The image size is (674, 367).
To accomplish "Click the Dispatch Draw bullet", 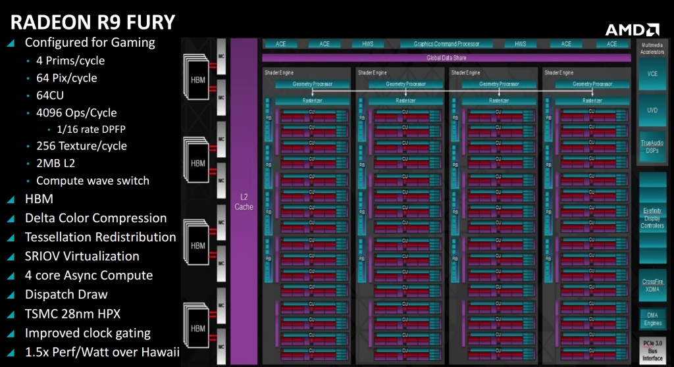I will point(66,295).
